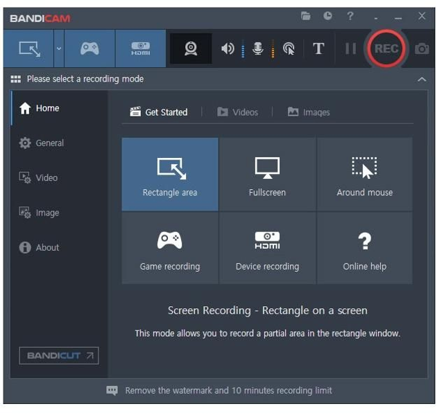
Task: Enable text overlay with T icon
Action: (318, 48)
